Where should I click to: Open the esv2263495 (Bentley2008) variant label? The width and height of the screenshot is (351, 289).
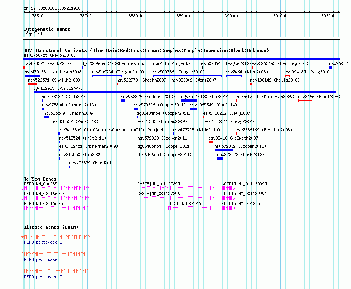[280, 63]
